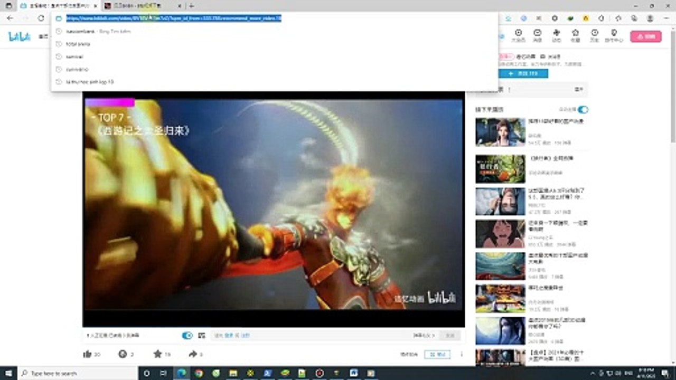The height and width of the screenshot is (380, 676).
Task: Click the blue follow button with plus sign
Action: coord(523,73)
